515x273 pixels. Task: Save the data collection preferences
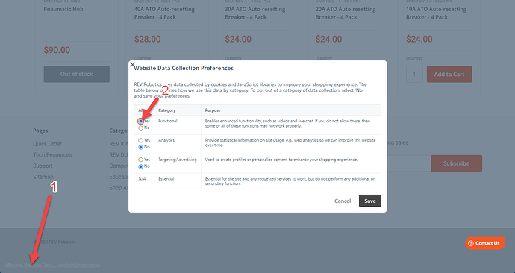[369, 201]
